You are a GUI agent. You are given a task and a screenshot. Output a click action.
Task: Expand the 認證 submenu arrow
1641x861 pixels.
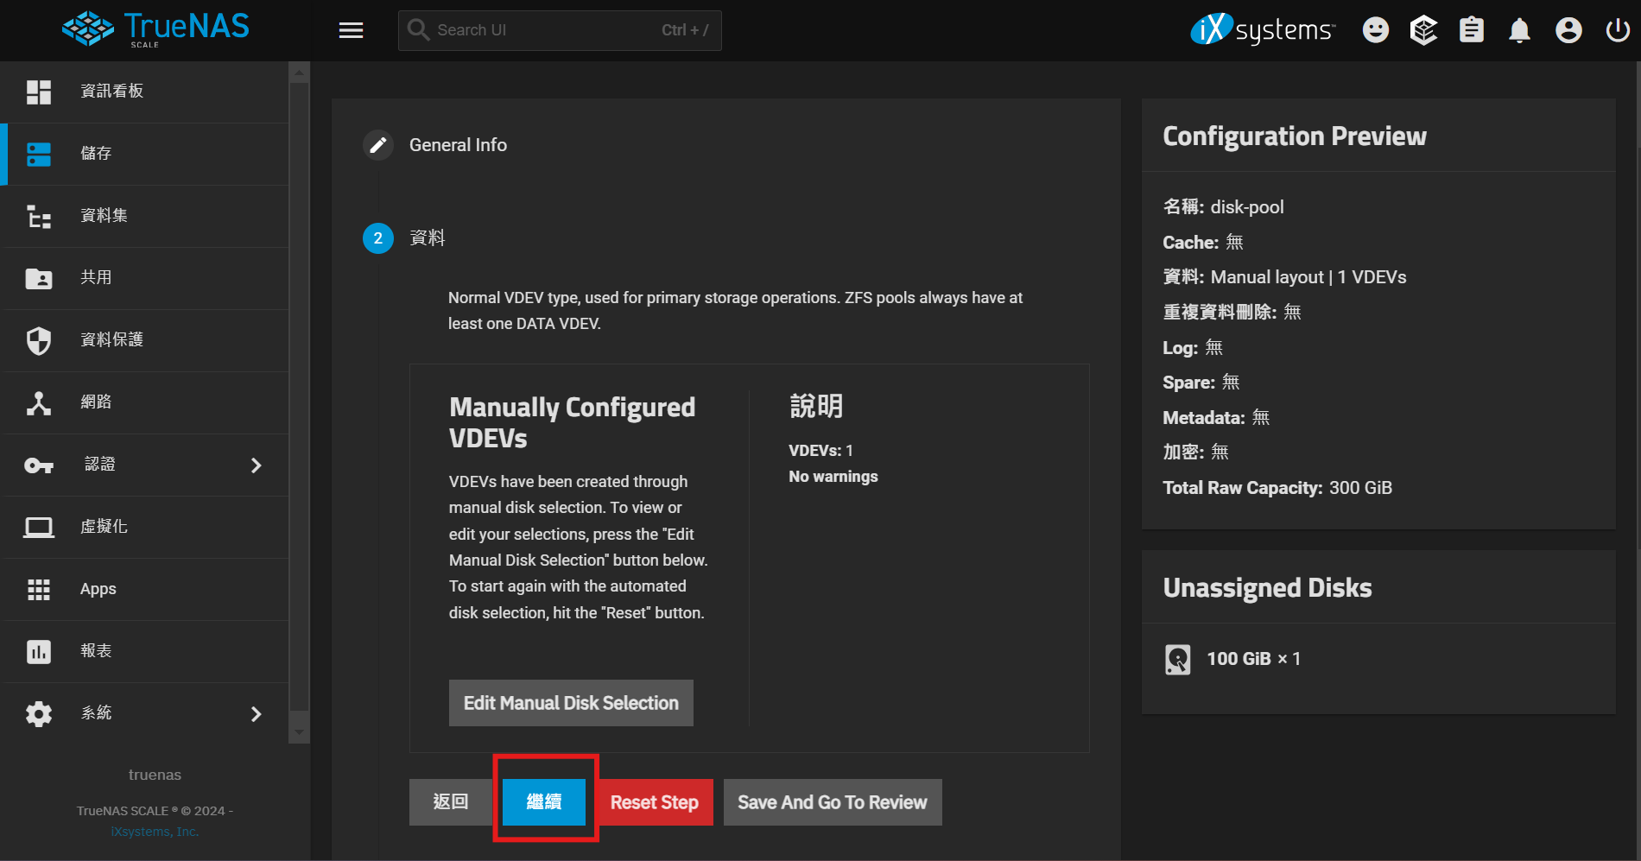[256, 465]
